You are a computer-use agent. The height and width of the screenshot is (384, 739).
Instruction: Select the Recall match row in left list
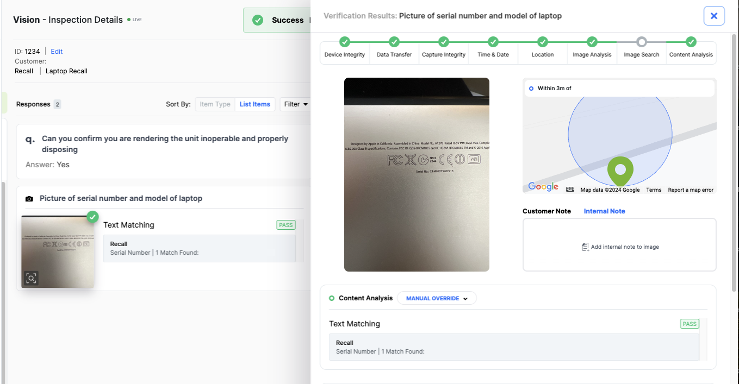pos(200,248)
